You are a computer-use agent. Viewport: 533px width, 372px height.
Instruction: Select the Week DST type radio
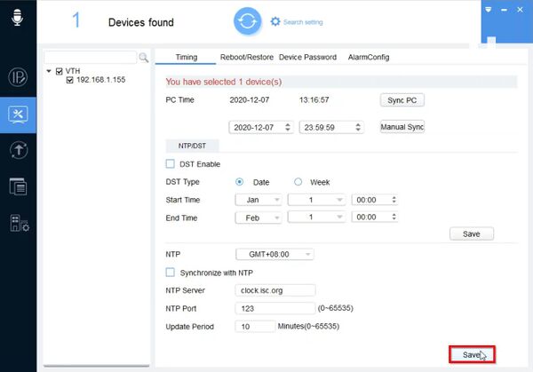coord(298,182)
